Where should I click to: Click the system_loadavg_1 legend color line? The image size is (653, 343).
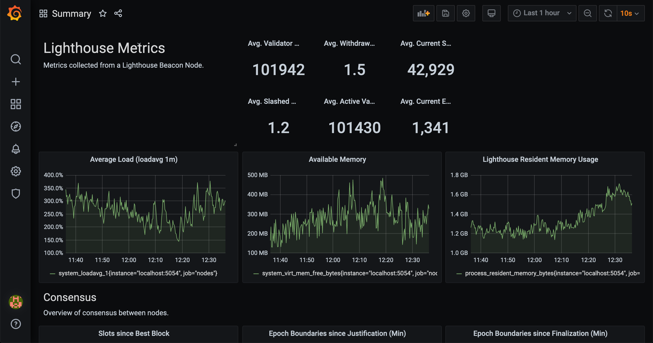[53, 274]
